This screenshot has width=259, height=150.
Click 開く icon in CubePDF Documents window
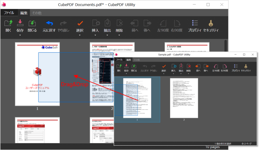coord(8,23)
